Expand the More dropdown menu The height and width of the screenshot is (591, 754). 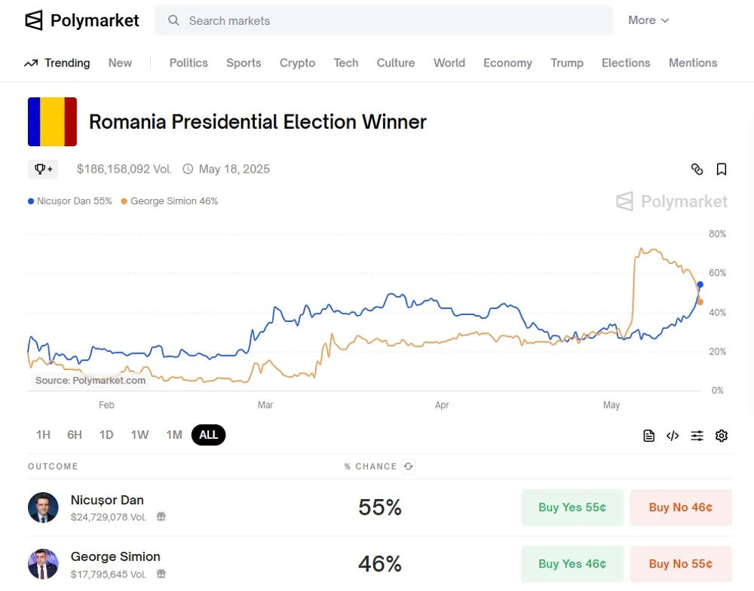[x=648, y=20]
